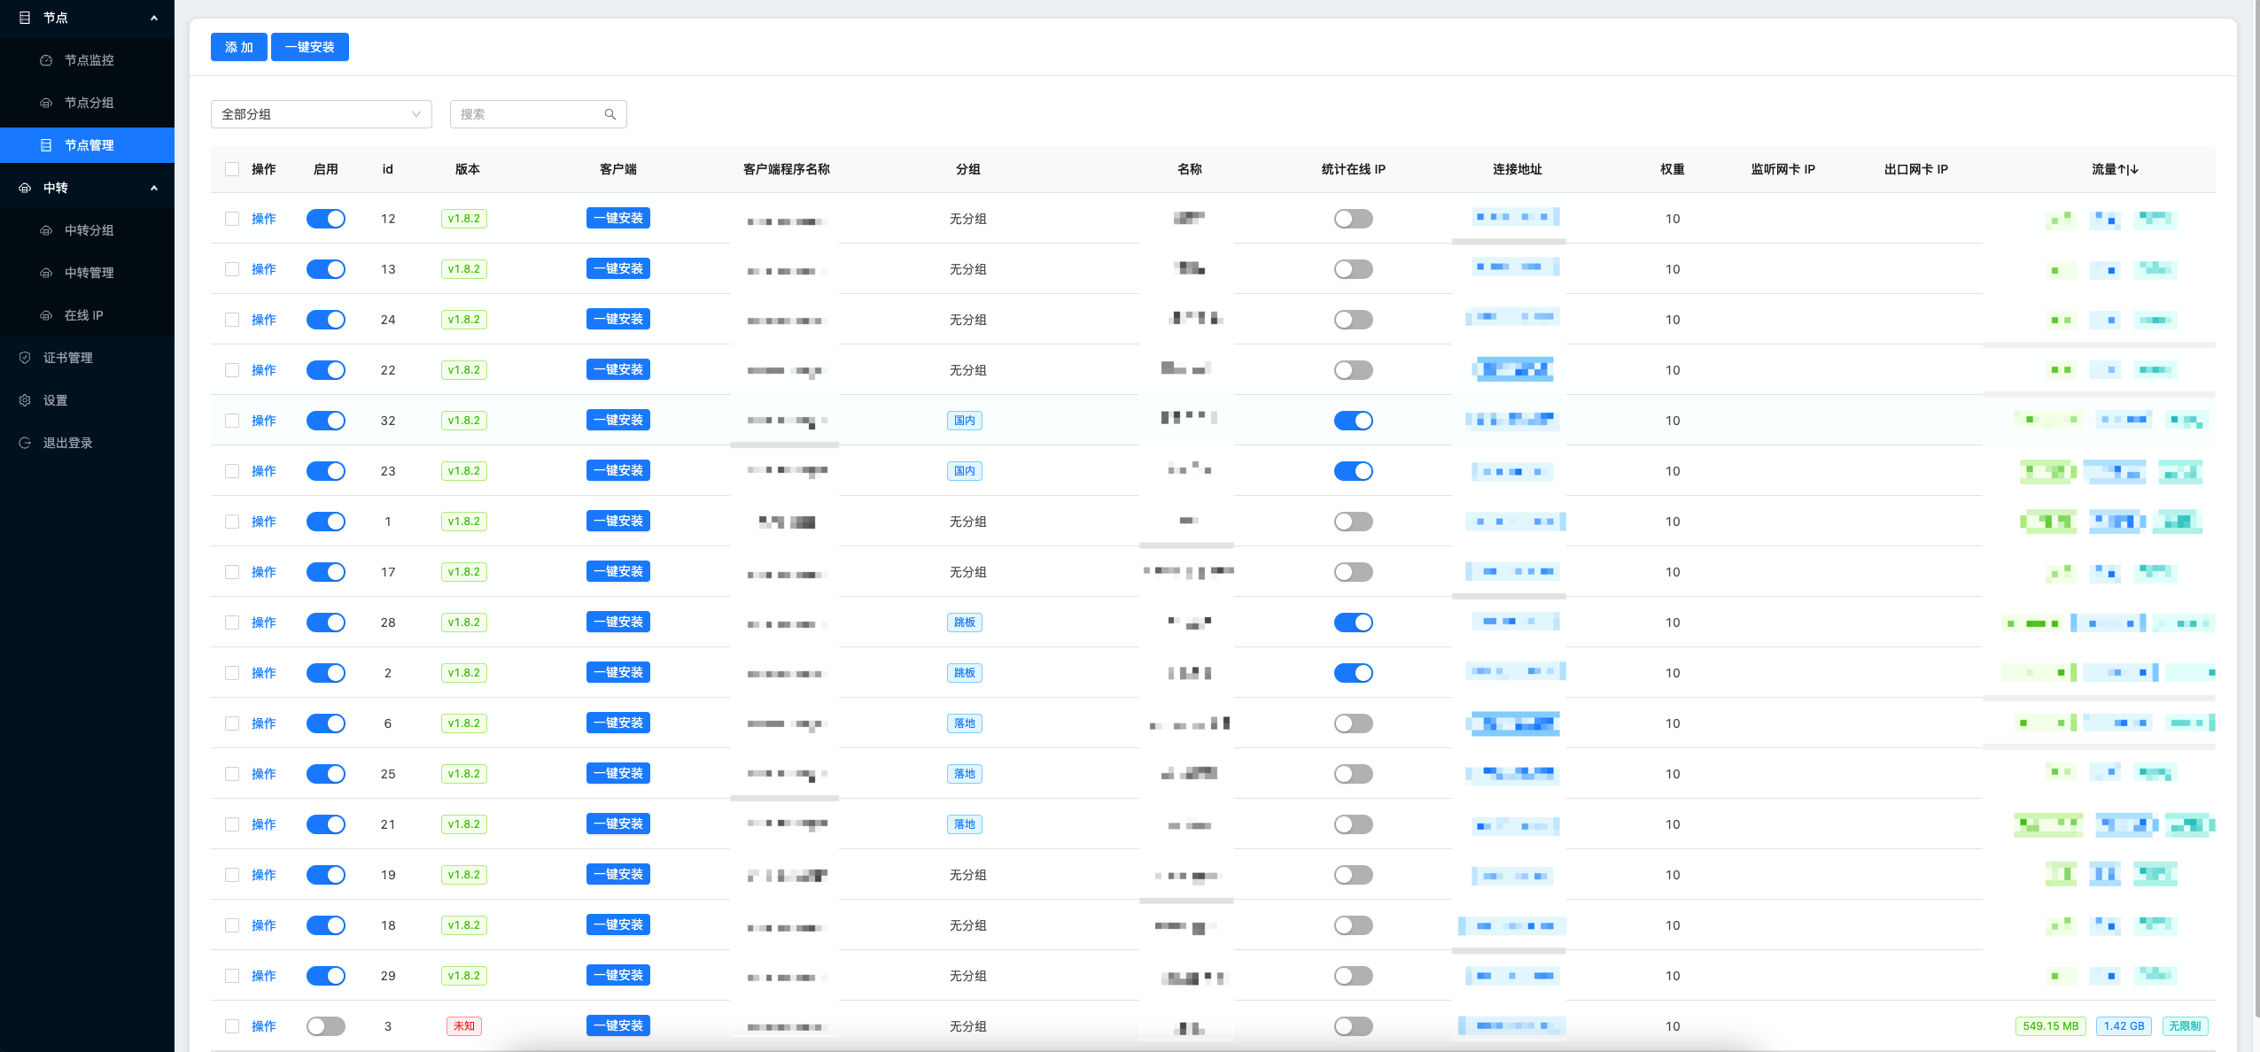The width and height of the screenshot is (2260, 1052).
Task: Click the 国内 group tag for id 32
Action: (x=964, y=421)
